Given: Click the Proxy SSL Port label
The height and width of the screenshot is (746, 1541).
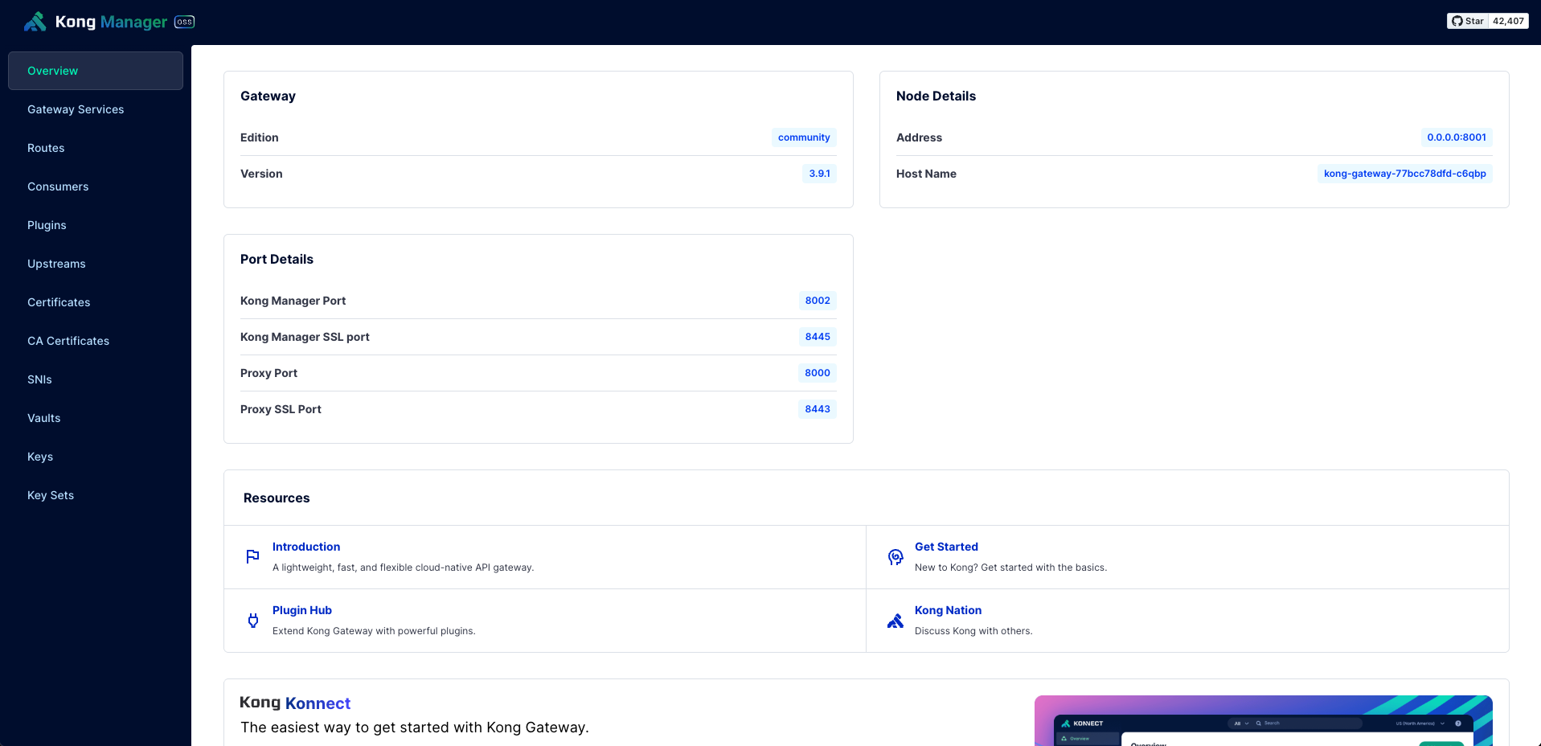Looking at the screenshot, I should [x=281, y=409].
